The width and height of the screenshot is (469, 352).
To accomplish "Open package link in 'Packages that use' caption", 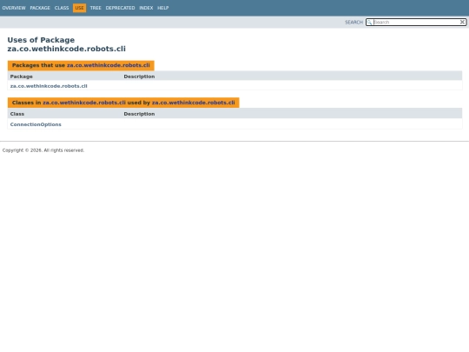I will [109, 65].
